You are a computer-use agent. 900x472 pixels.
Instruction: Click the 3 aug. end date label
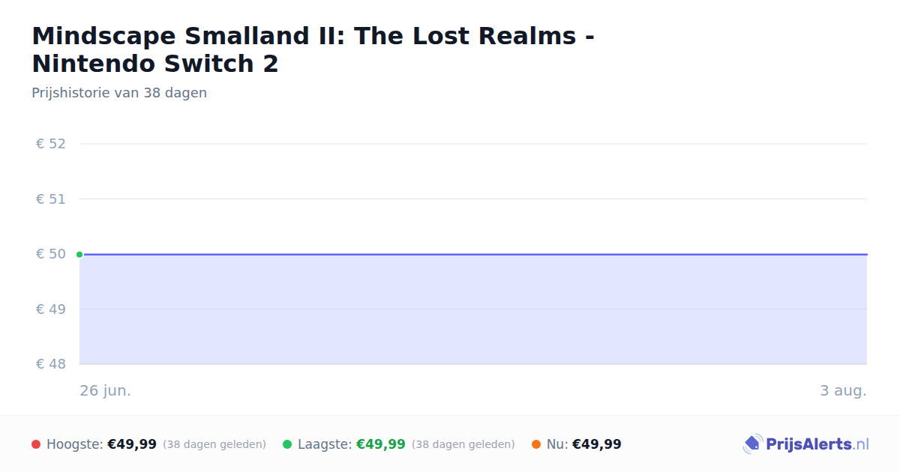point(843,391)
